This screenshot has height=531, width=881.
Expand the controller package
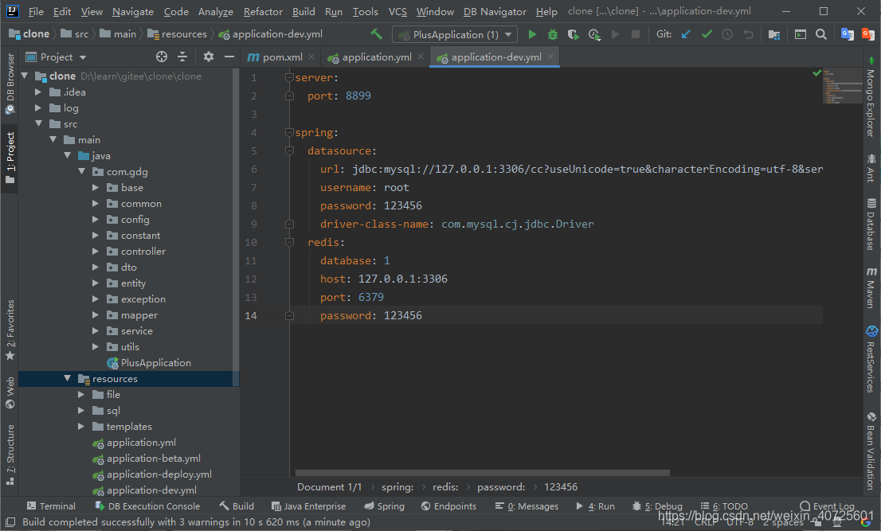96,251
